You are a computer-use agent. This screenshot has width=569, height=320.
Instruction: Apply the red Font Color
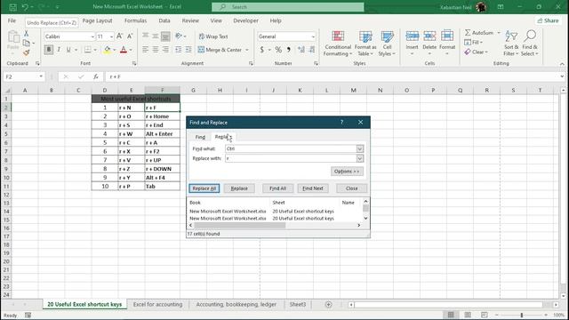pyautogui.click(x=124, y=50)
